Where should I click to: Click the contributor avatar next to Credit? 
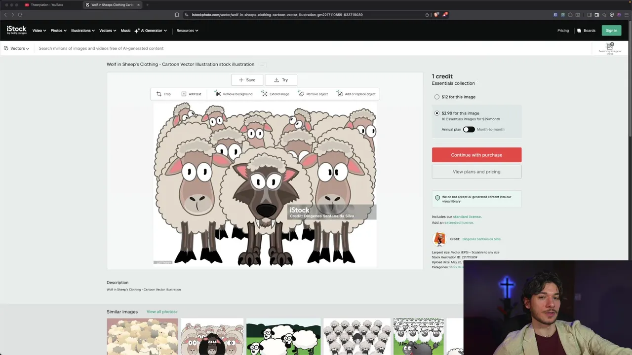pyautogui.click(x=439, y=239)
